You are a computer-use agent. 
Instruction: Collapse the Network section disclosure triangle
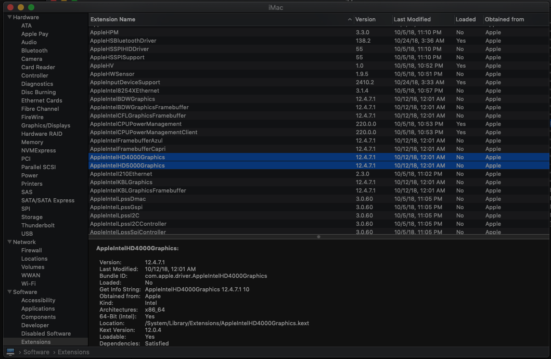click(9, 242)
